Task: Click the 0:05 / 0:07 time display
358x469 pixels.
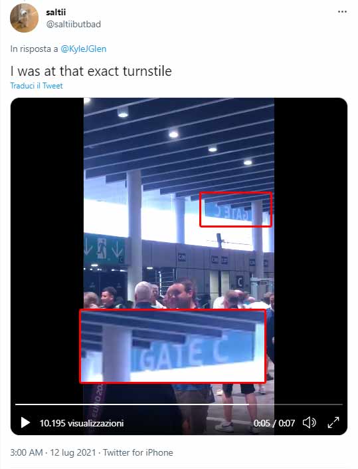Action: (x=274, y=423)
